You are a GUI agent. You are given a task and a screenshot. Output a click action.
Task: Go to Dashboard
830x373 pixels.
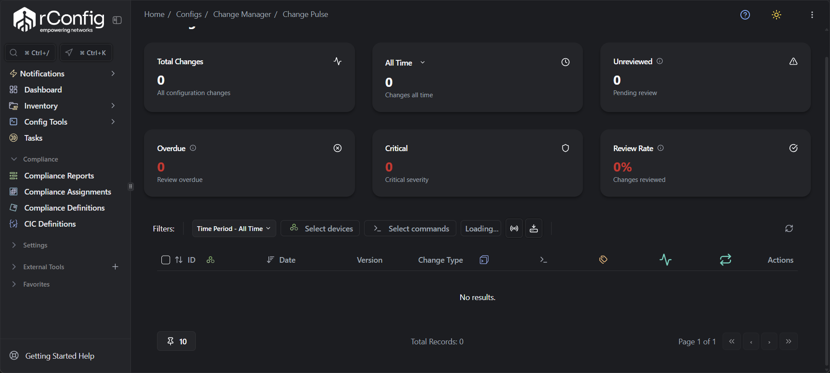click(x=43, y=89)
